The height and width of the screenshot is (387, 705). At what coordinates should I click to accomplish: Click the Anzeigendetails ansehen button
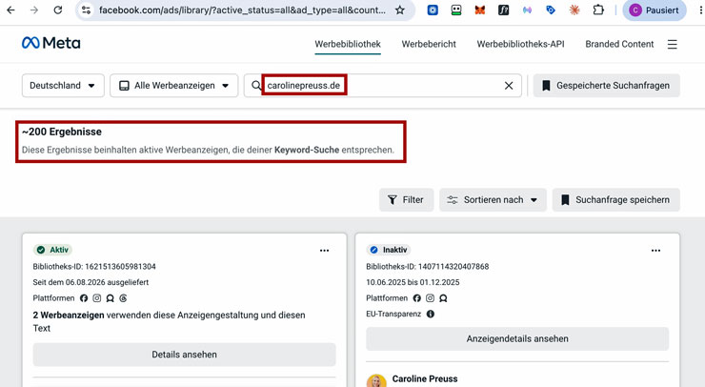coord(517,338)
